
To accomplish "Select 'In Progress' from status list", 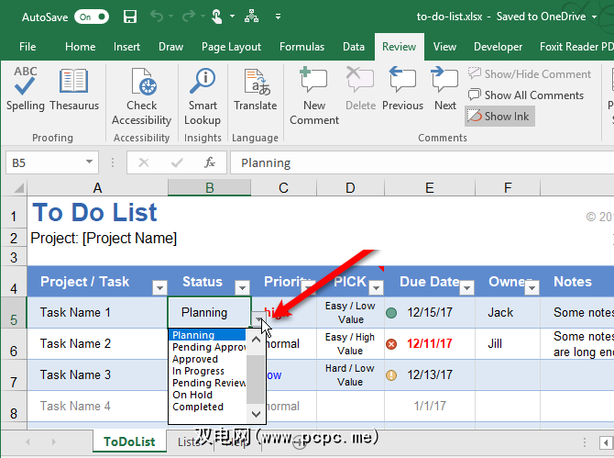I will coord(198,371).
